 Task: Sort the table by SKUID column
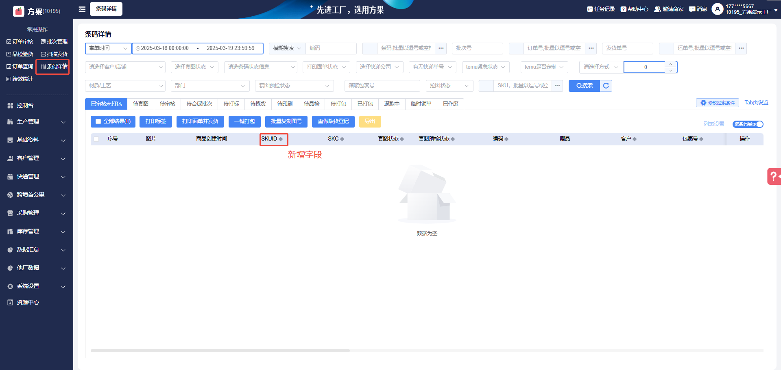coord(281,139)
